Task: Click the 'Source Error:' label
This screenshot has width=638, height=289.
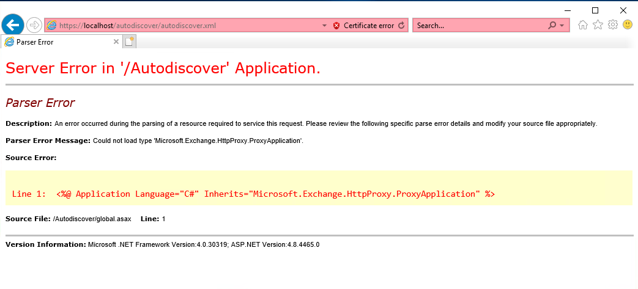Action: 31,158
